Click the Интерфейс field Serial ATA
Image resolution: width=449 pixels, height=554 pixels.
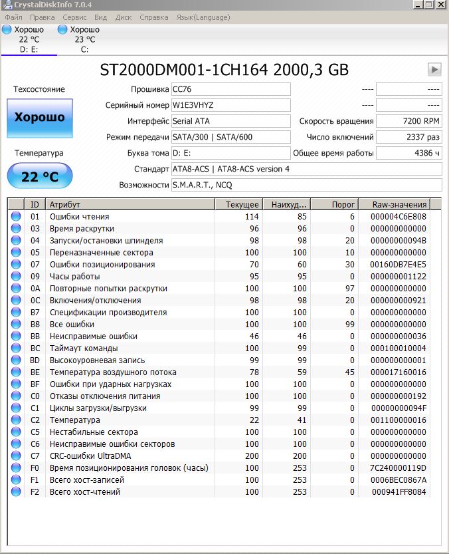point(231,121)
